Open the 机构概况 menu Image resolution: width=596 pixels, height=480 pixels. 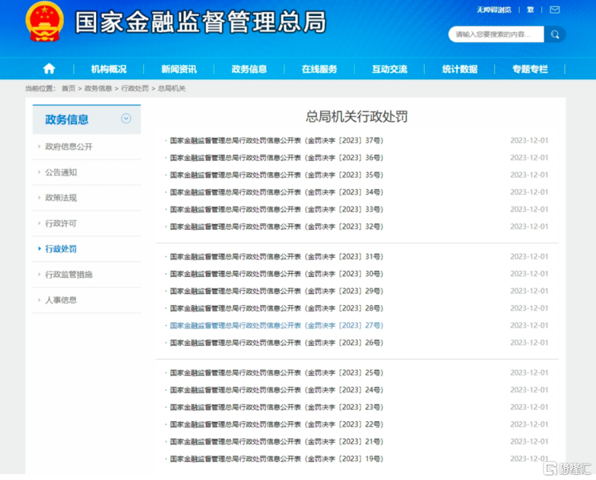click(109, 69)
